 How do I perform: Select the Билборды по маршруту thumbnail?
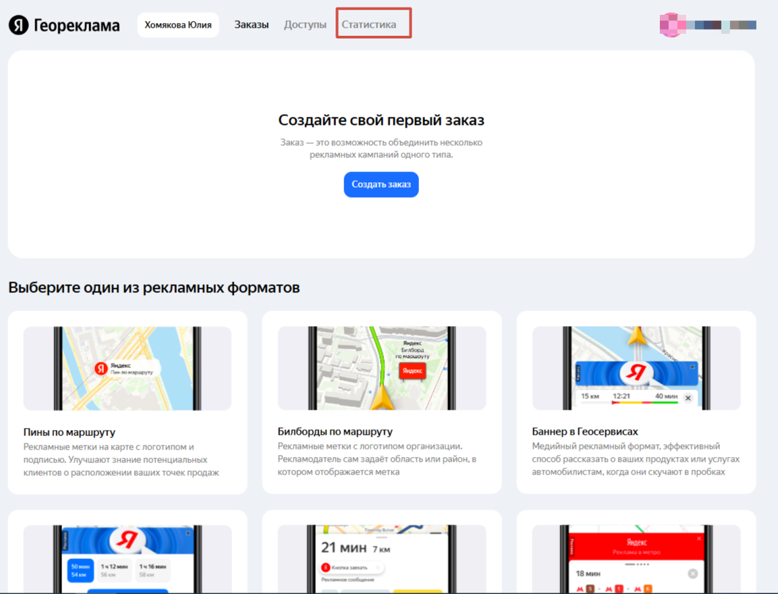[x=381, y=368]
